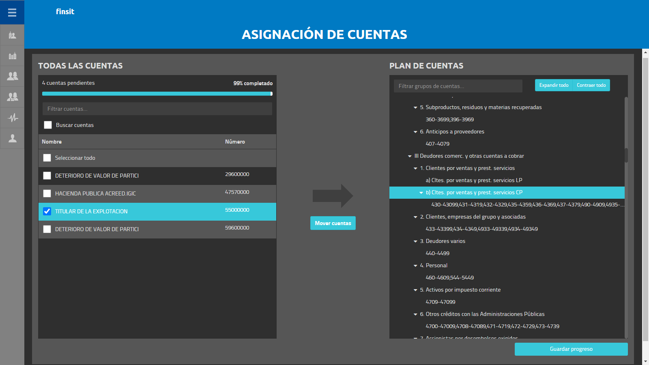
Task: Collapse 1. Clientes por ventas group
Action: [x=415, y=168]
